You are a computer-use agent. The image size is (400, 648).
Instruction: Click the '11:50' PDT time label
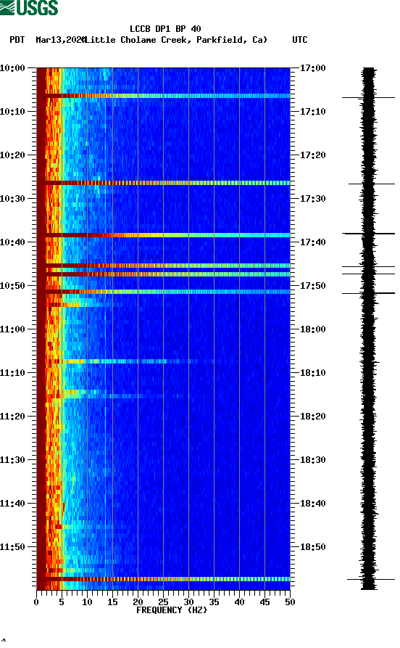(12, 546)
